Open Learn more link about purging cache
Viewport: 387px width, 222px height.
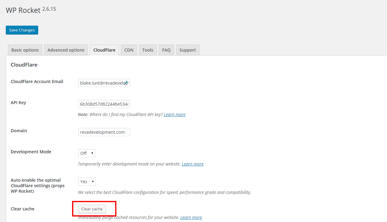191,217
